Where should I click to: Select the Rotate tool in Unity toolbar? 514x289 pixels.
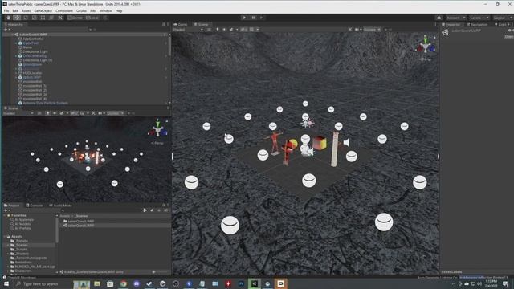coord(26,18)
